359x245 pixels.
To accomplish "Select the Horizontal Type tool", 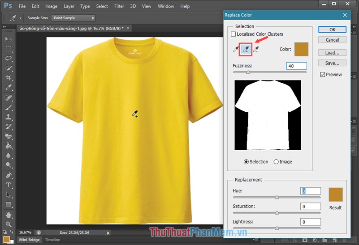I will pyautogui.click(x=9, y=185).
